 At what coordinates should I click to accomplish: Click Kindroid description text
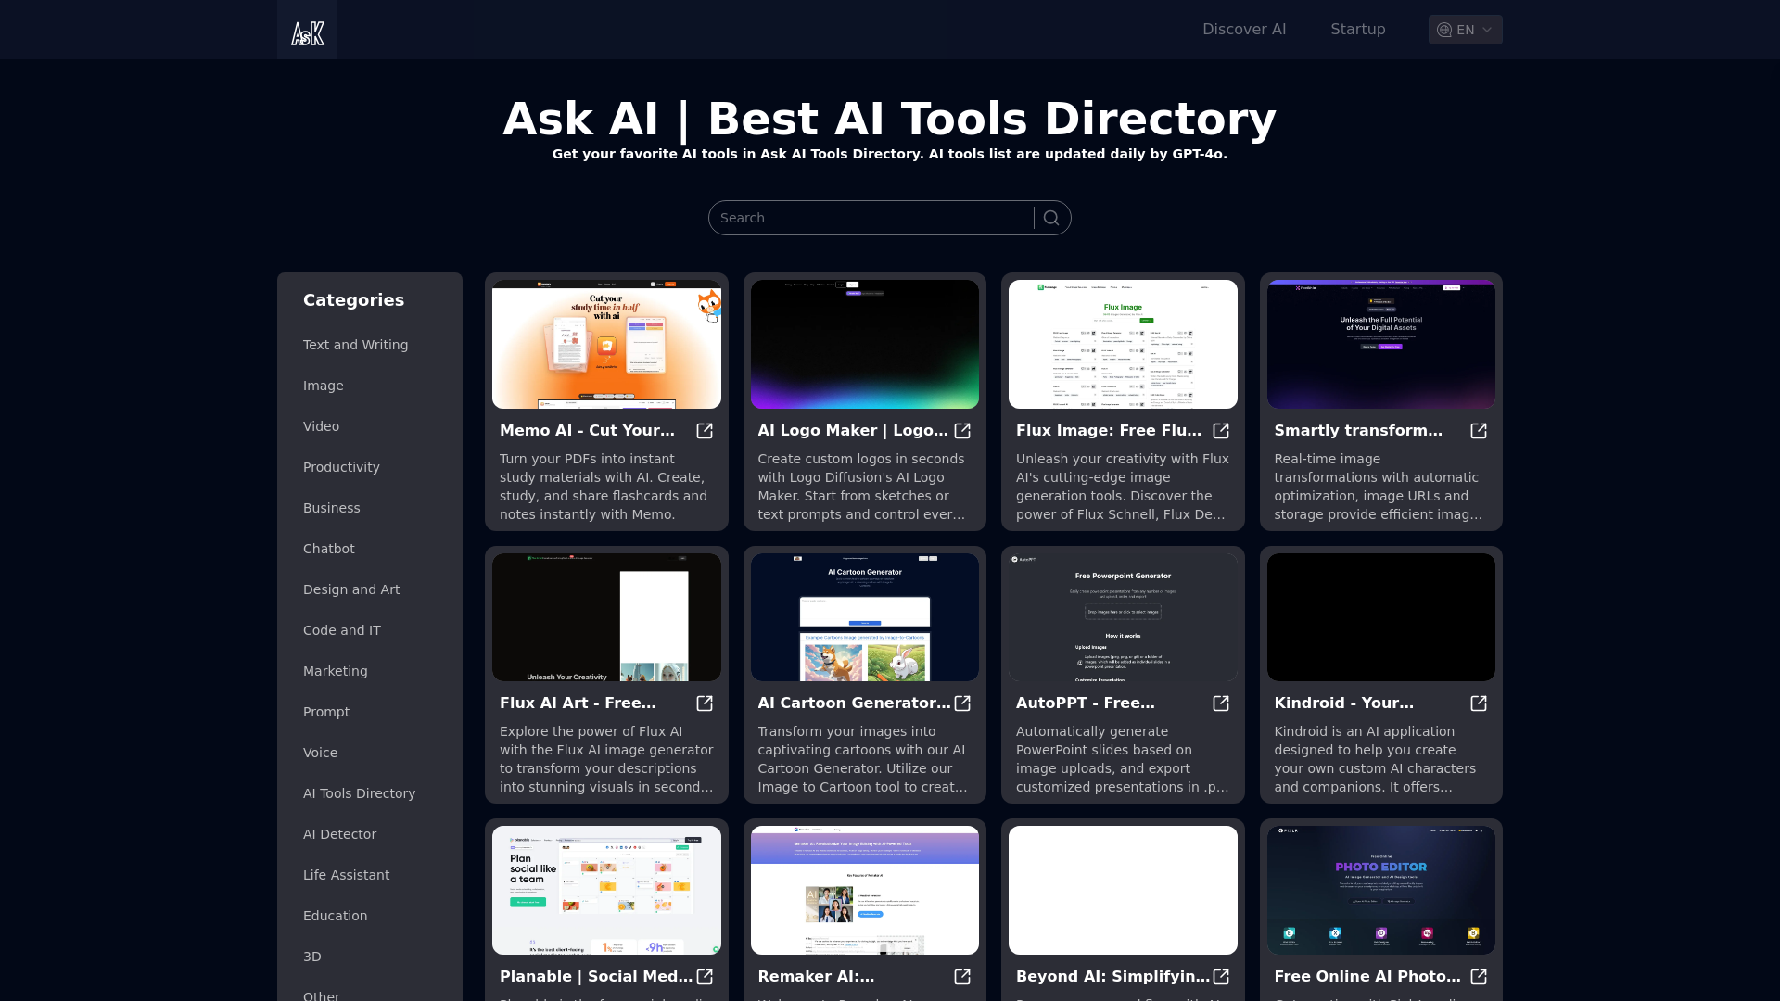click(1375, 759)
